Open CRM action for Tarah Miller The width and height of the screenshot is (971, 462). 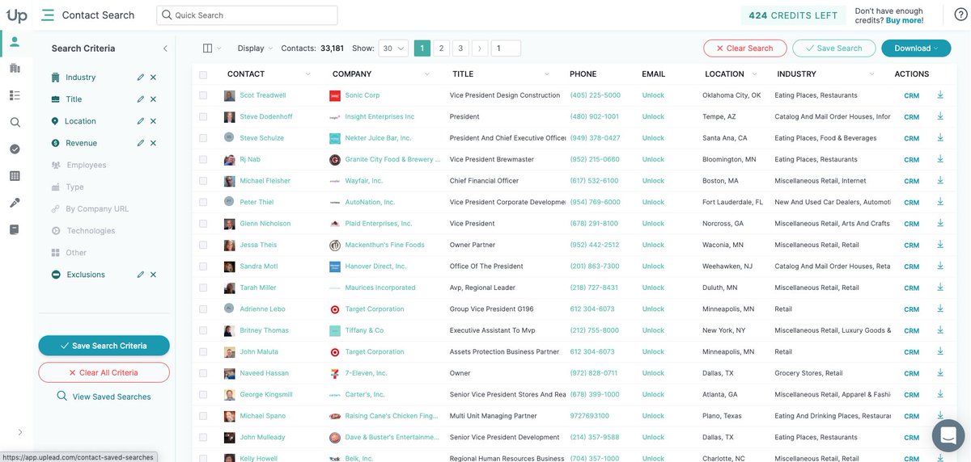pyautogui.click(x=911, y=288)
